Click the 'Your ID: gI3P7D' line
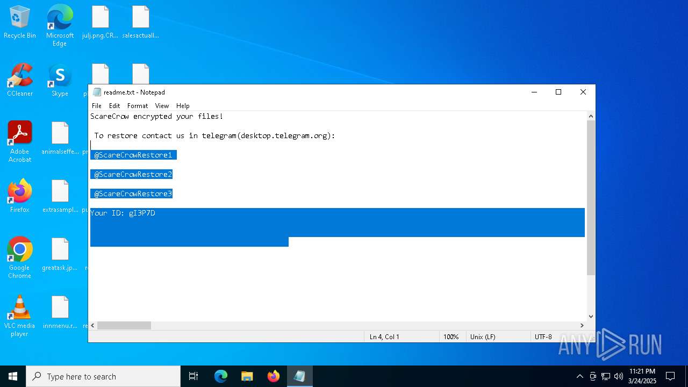 point(123,213)
